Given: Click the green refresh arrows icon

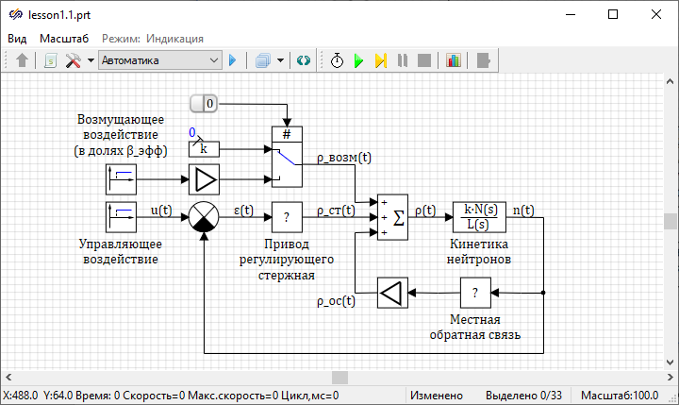Looking at the screenshot, I should pyautogui.click(x=304, y=60).
